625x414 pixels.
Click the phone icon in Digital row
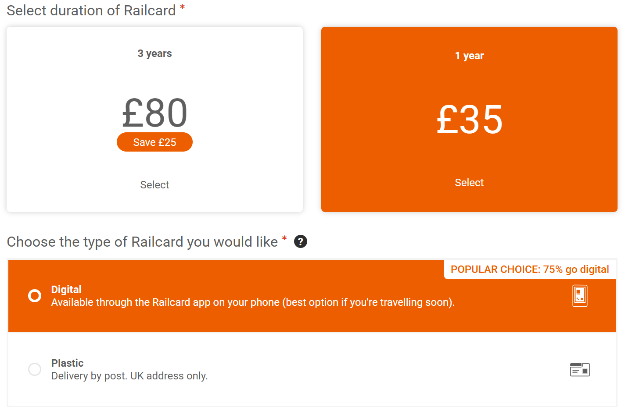(580, 296)
